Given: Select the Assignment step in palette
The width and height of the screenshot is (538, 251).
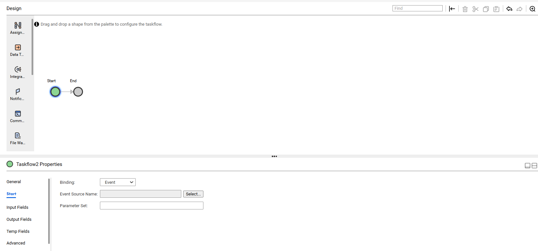Looking at the screenshot, I should tap(18, 28).
